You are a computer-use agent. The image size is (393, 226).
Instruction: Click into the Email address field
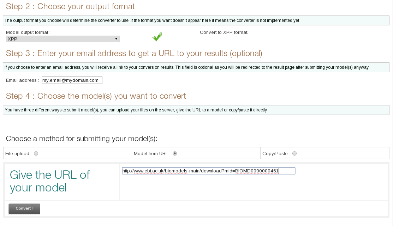pos(72,80)
